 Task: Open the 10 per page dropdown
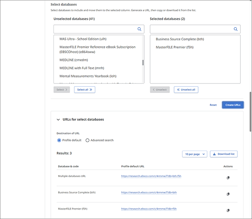click(195, 154)
